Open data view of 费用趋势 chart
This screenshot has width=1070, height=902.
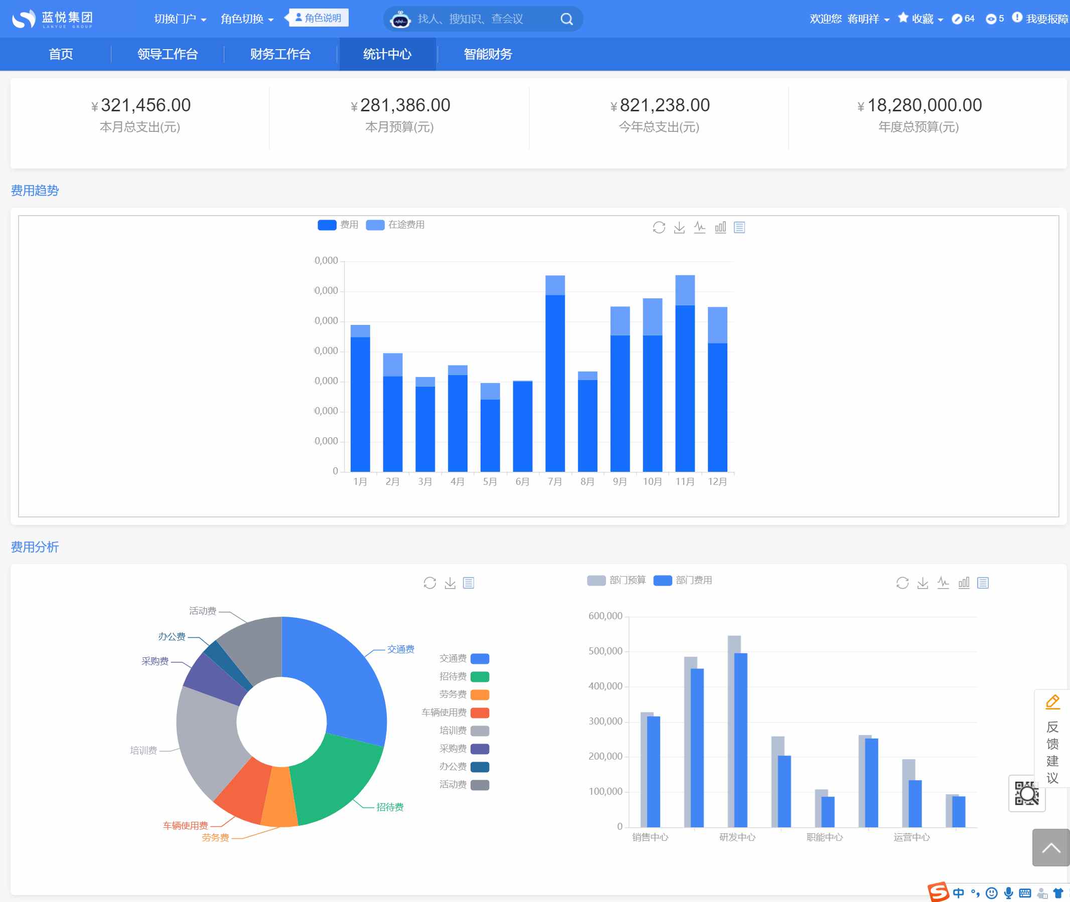(739, 227)
